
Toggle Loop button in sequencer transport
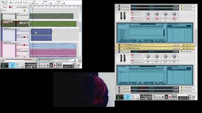point(74,63)
